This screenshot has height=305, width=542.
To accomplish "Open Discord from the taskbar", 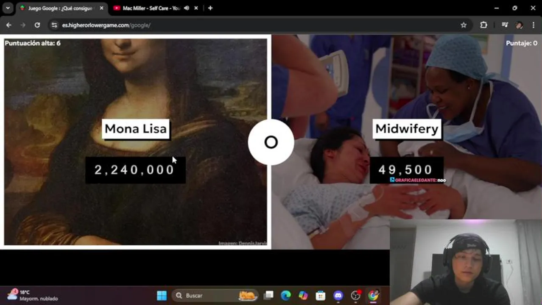I will pos(338,295).
